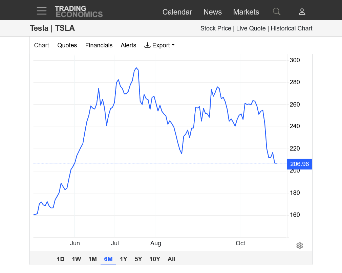Open the News section
The width and height of the screenshot is (342, 273).
[212, 12]
